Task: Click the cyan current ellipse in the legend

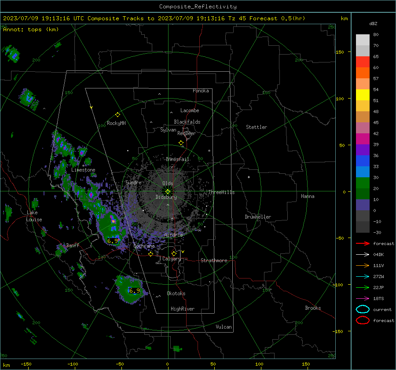Action: pos(363,309)
